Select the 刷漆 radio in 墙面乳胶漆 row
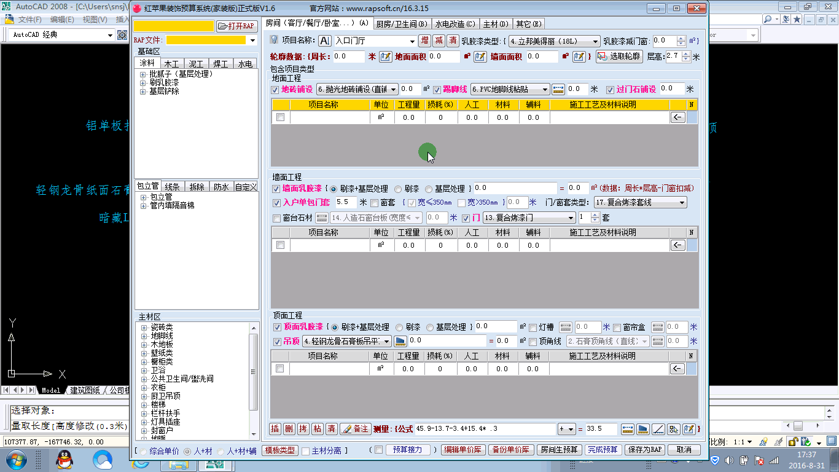 pos(398,189)
